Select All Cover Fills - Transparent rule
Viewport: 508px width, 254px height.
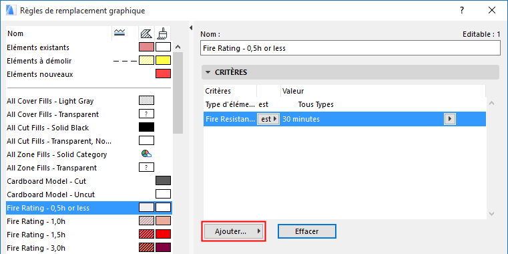click(x=89, y=114)
